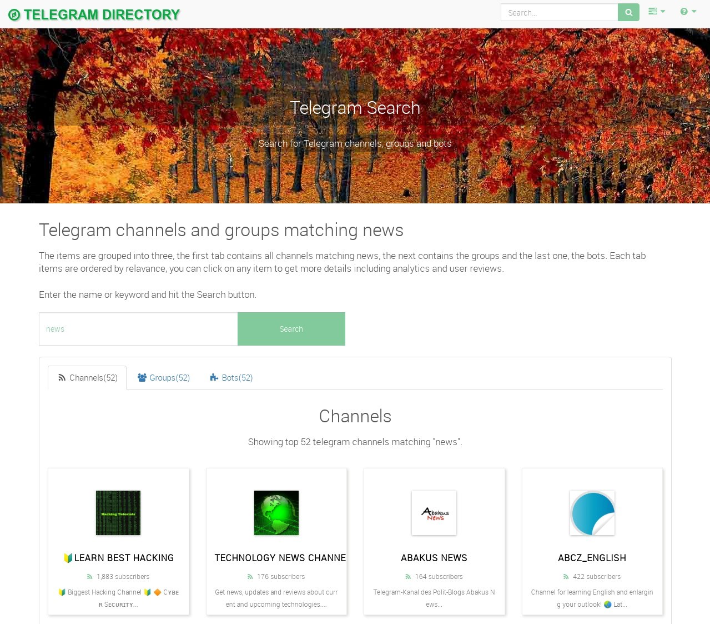Image resolution: width=710 pixels, height=624 pixels.
Task: Click the feed icon beside 422 subscribers
Action: tap(566, 577)
